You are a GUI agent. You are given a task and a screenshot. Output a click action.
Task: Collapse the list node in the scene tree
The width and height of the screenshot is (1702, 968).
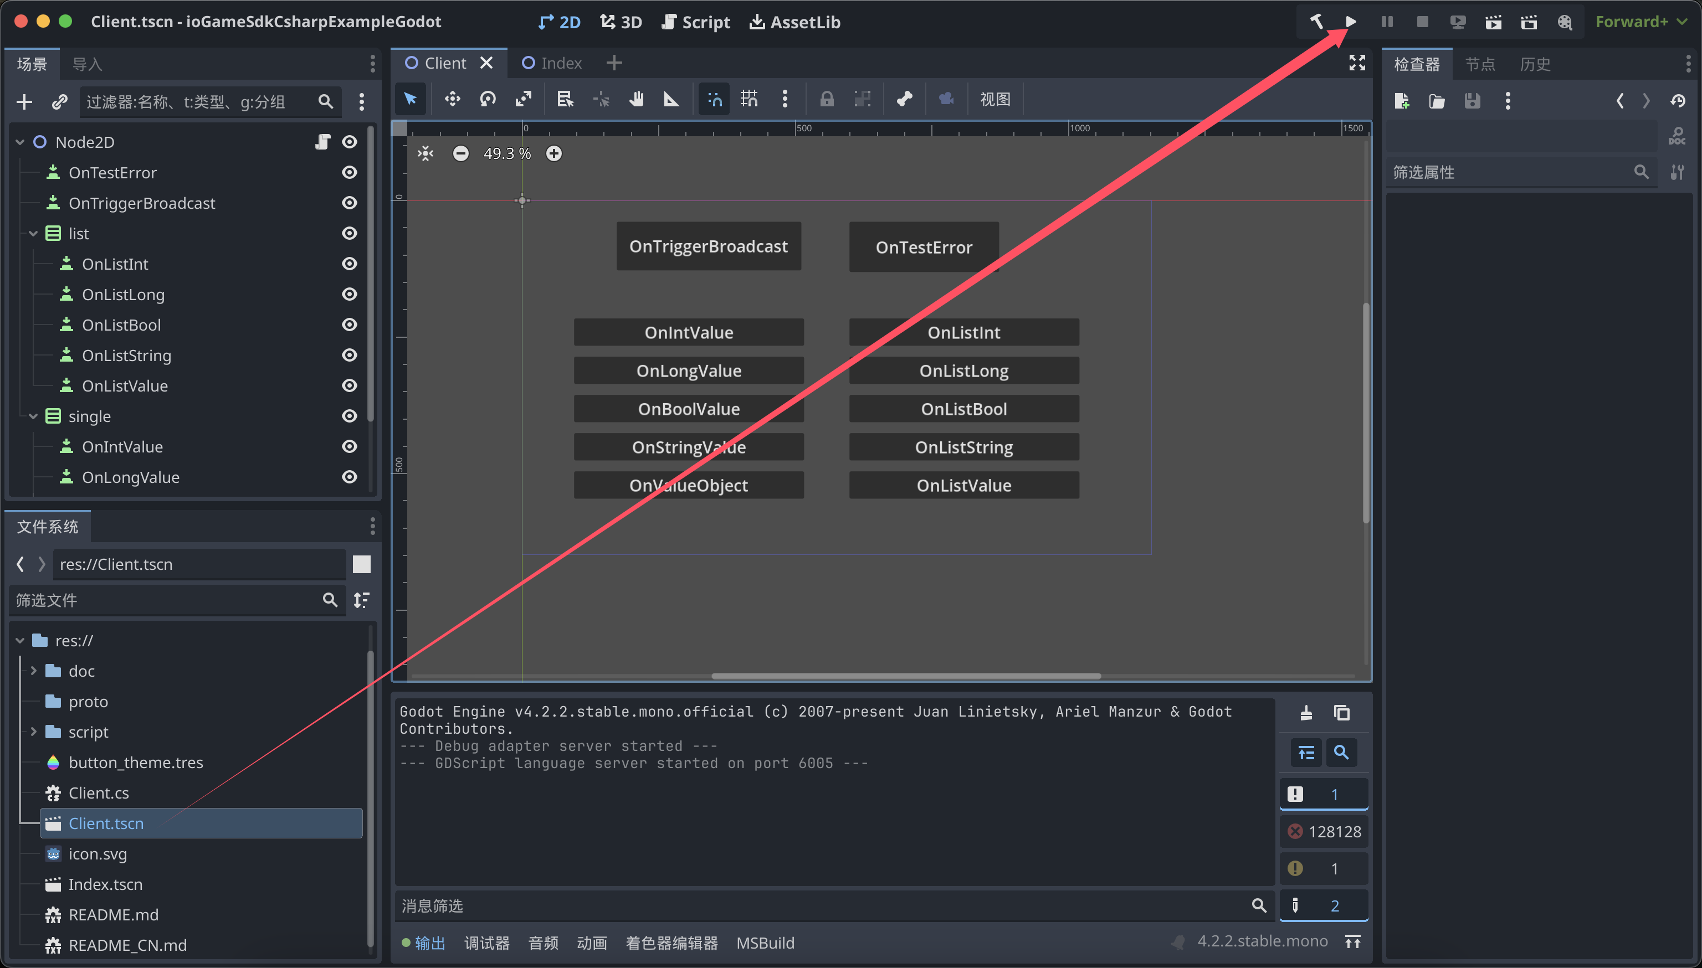pos(33,233)
